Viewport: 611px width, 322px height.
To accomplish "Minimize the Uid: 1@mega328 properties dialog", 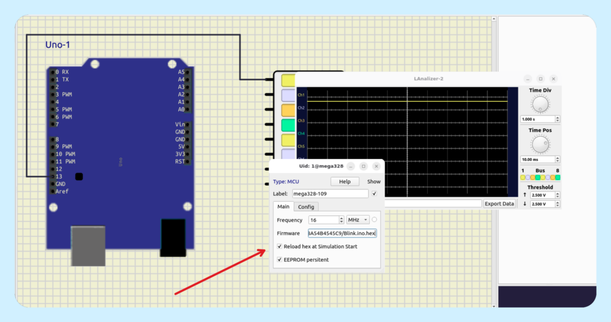I will click(x=351, y=166).
